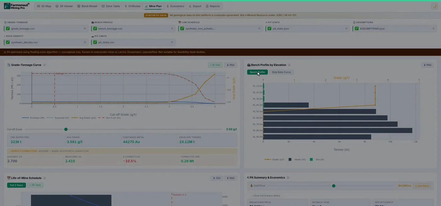Remove the bench_tonnage.csv file

[172, 29]
